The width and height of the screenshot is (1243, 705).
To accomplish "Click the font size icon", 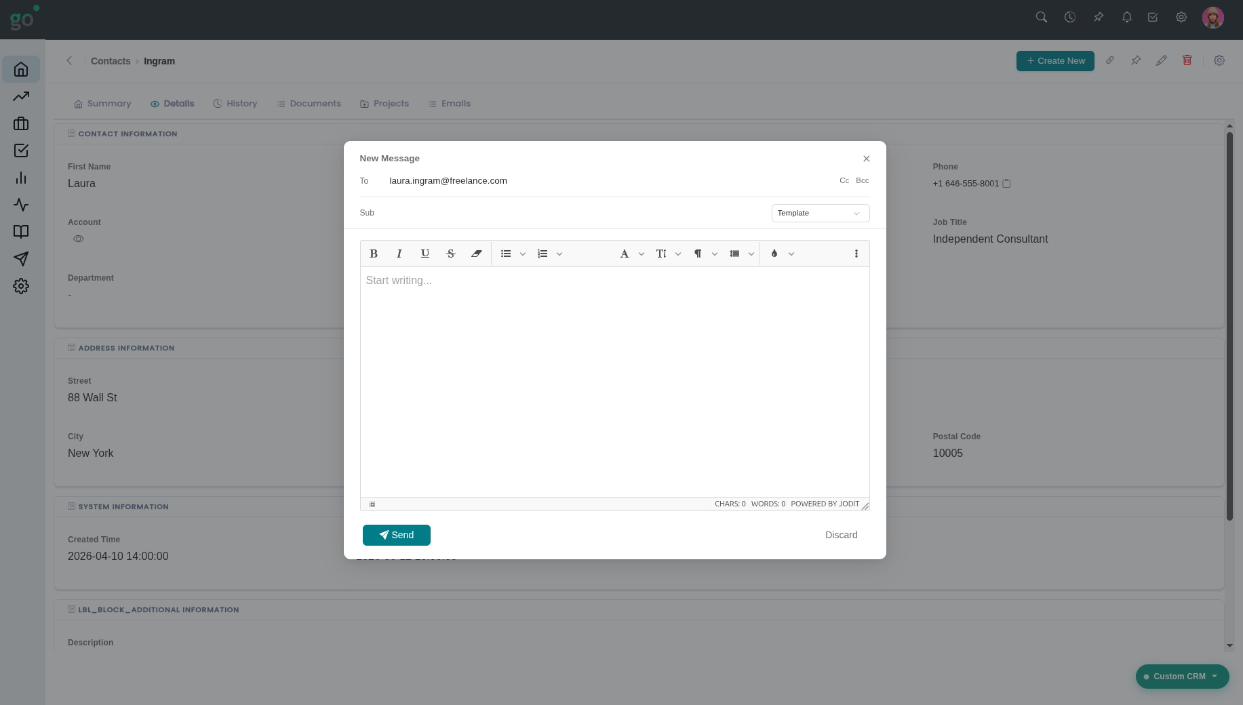I will click(661, 254).
